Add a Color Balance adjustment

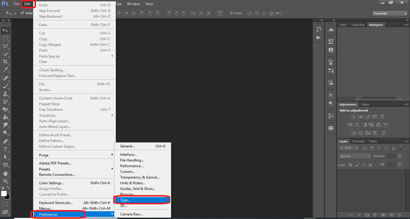(x=357, y=125)
